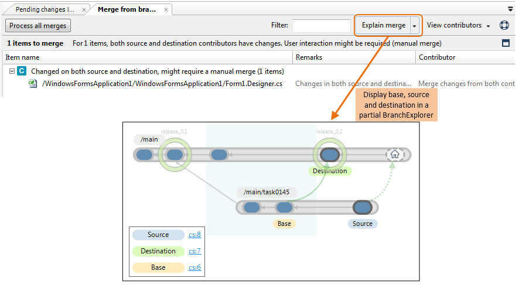The height and width of the screenshot is (285, 519).
Task: Select the first changeset on /main branch
Action: pyautogui.click(x=144, y=154)
